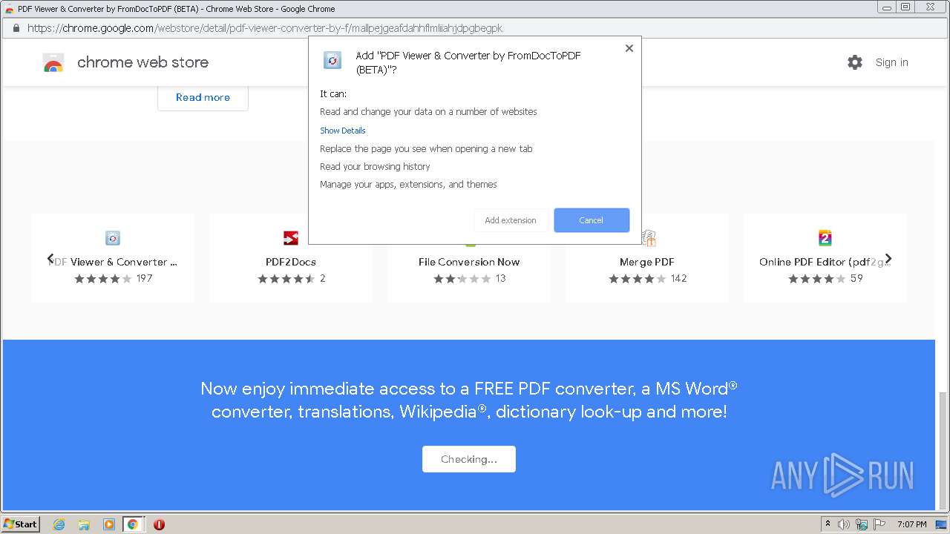Open the settings gear icon
The width and height of the screenshot is (950, 534).
[x=855, y=62]
